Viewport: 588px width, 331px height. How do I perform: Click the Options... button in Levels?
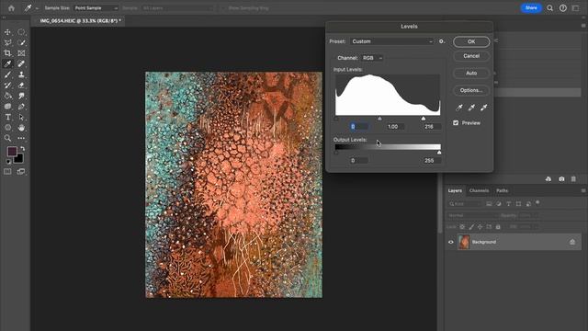point(471,90)
